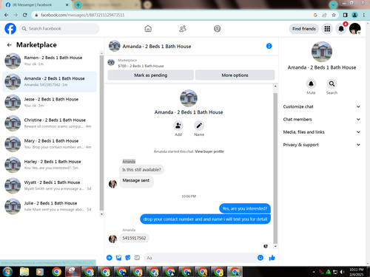The image size is (370, 277).
Task: Focus the Search Facebook field
Action: [x=59, y=29]
